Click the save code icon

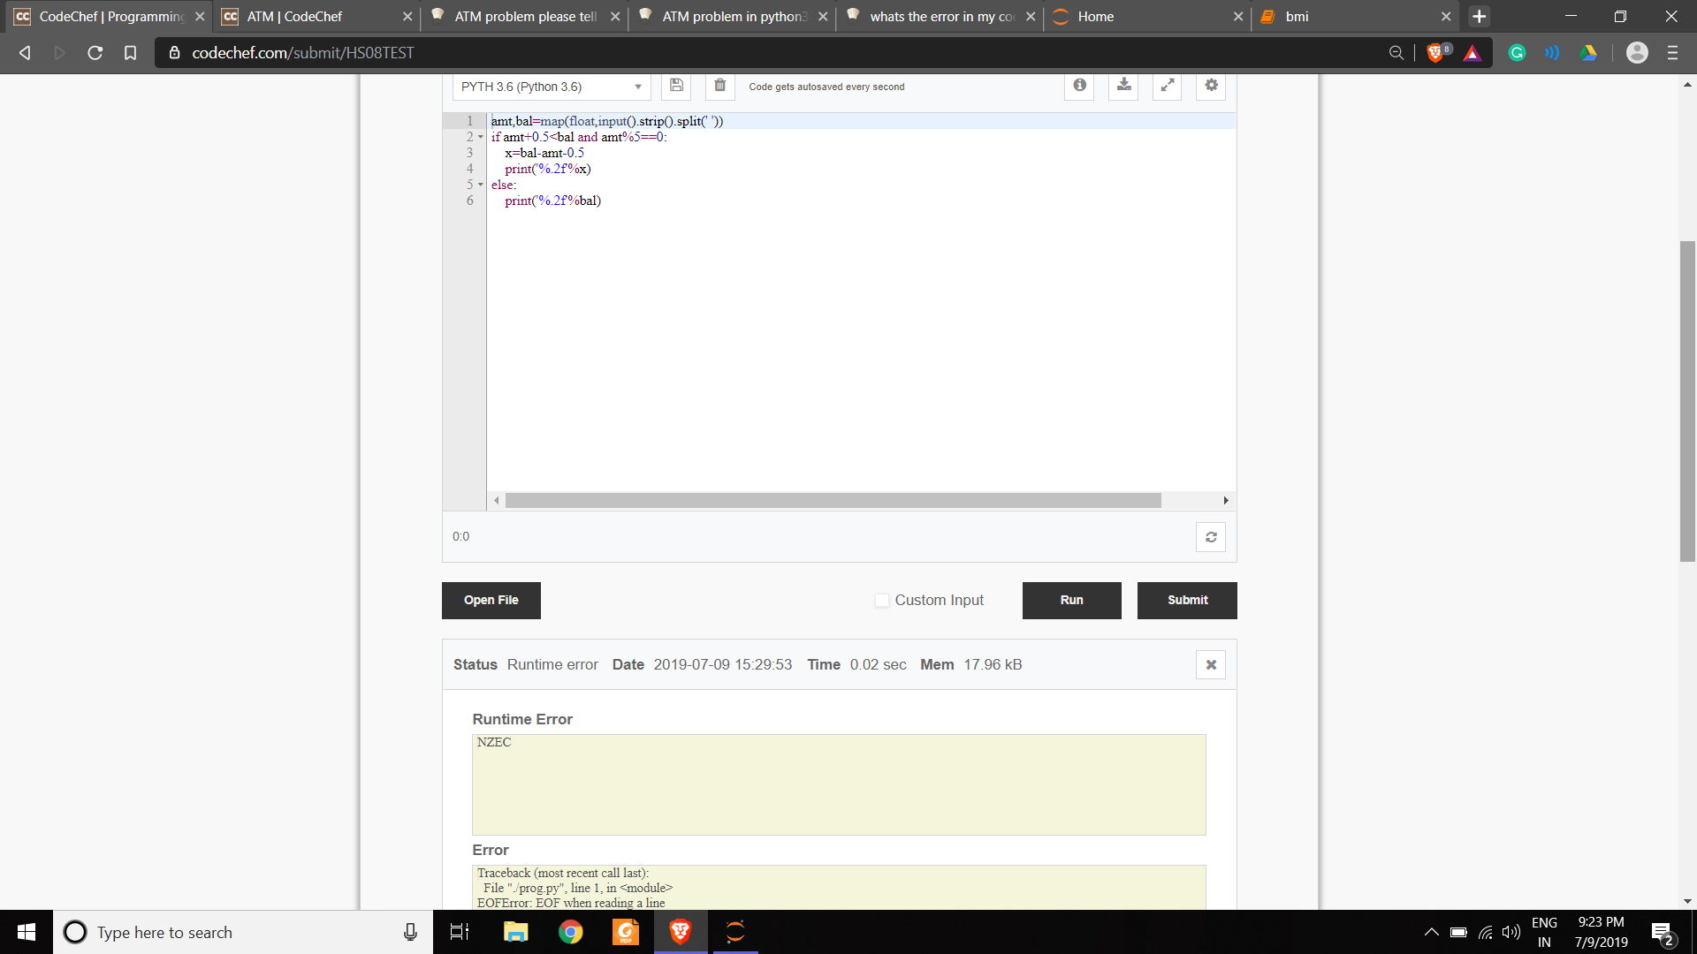tap(676, 86)
